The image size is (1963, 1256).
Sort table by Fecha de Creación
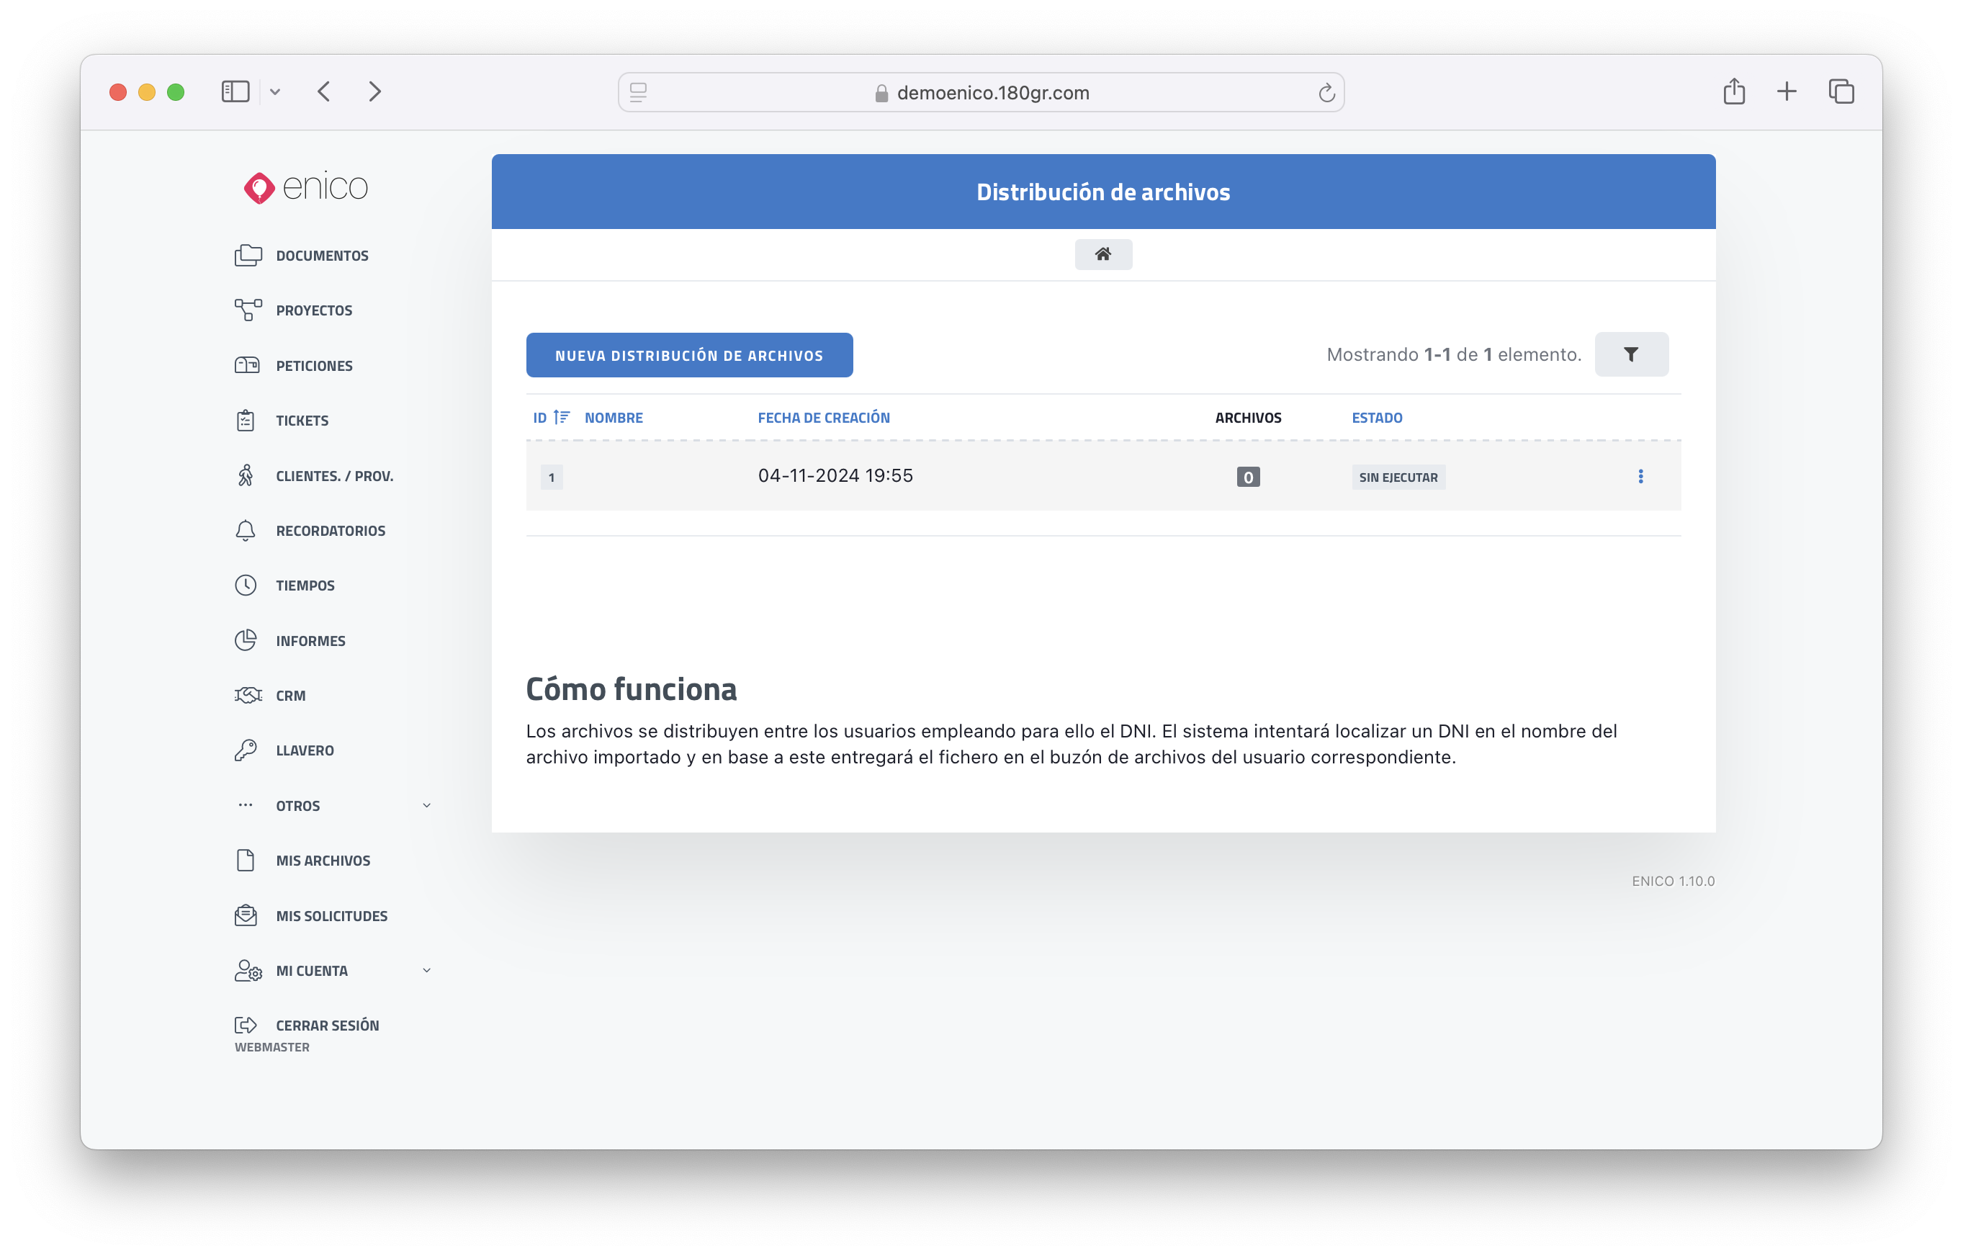coord(824,418)
